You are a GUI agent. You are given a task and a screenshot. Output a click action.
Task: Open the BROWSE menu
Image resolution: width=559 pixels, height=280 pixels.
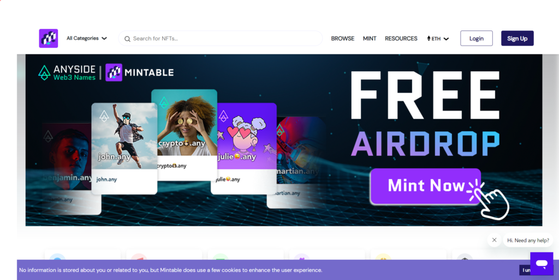click(x=343, y=39)
